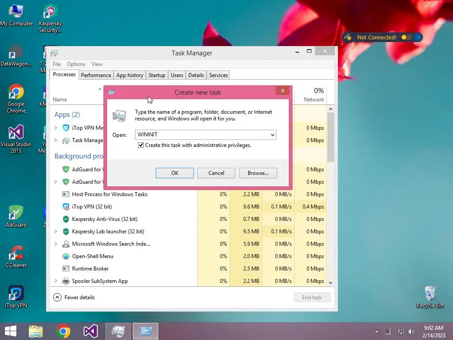Select Create new task taskbar button
The width and height of the screenshot is (453, 340).
[x=145, y=331]
